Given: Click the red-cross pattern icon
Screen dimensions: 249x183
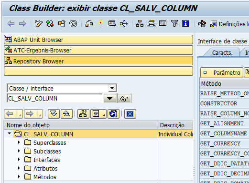Looking at the screenshot, I should (202, 24).
